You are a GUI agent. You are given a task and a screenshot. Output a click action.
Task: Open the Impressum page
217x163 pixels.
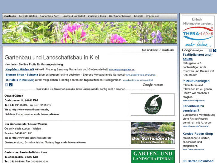(153, 16)
